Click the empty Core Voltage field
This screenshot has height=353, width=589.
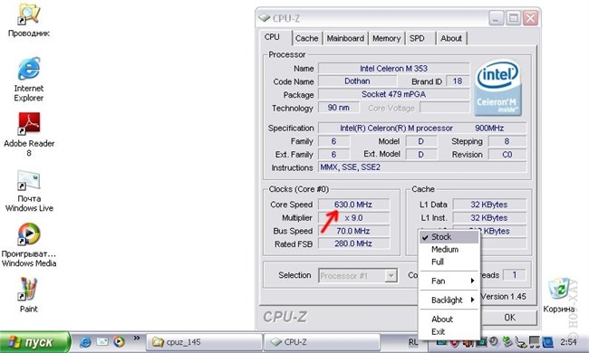click(445, 108)
